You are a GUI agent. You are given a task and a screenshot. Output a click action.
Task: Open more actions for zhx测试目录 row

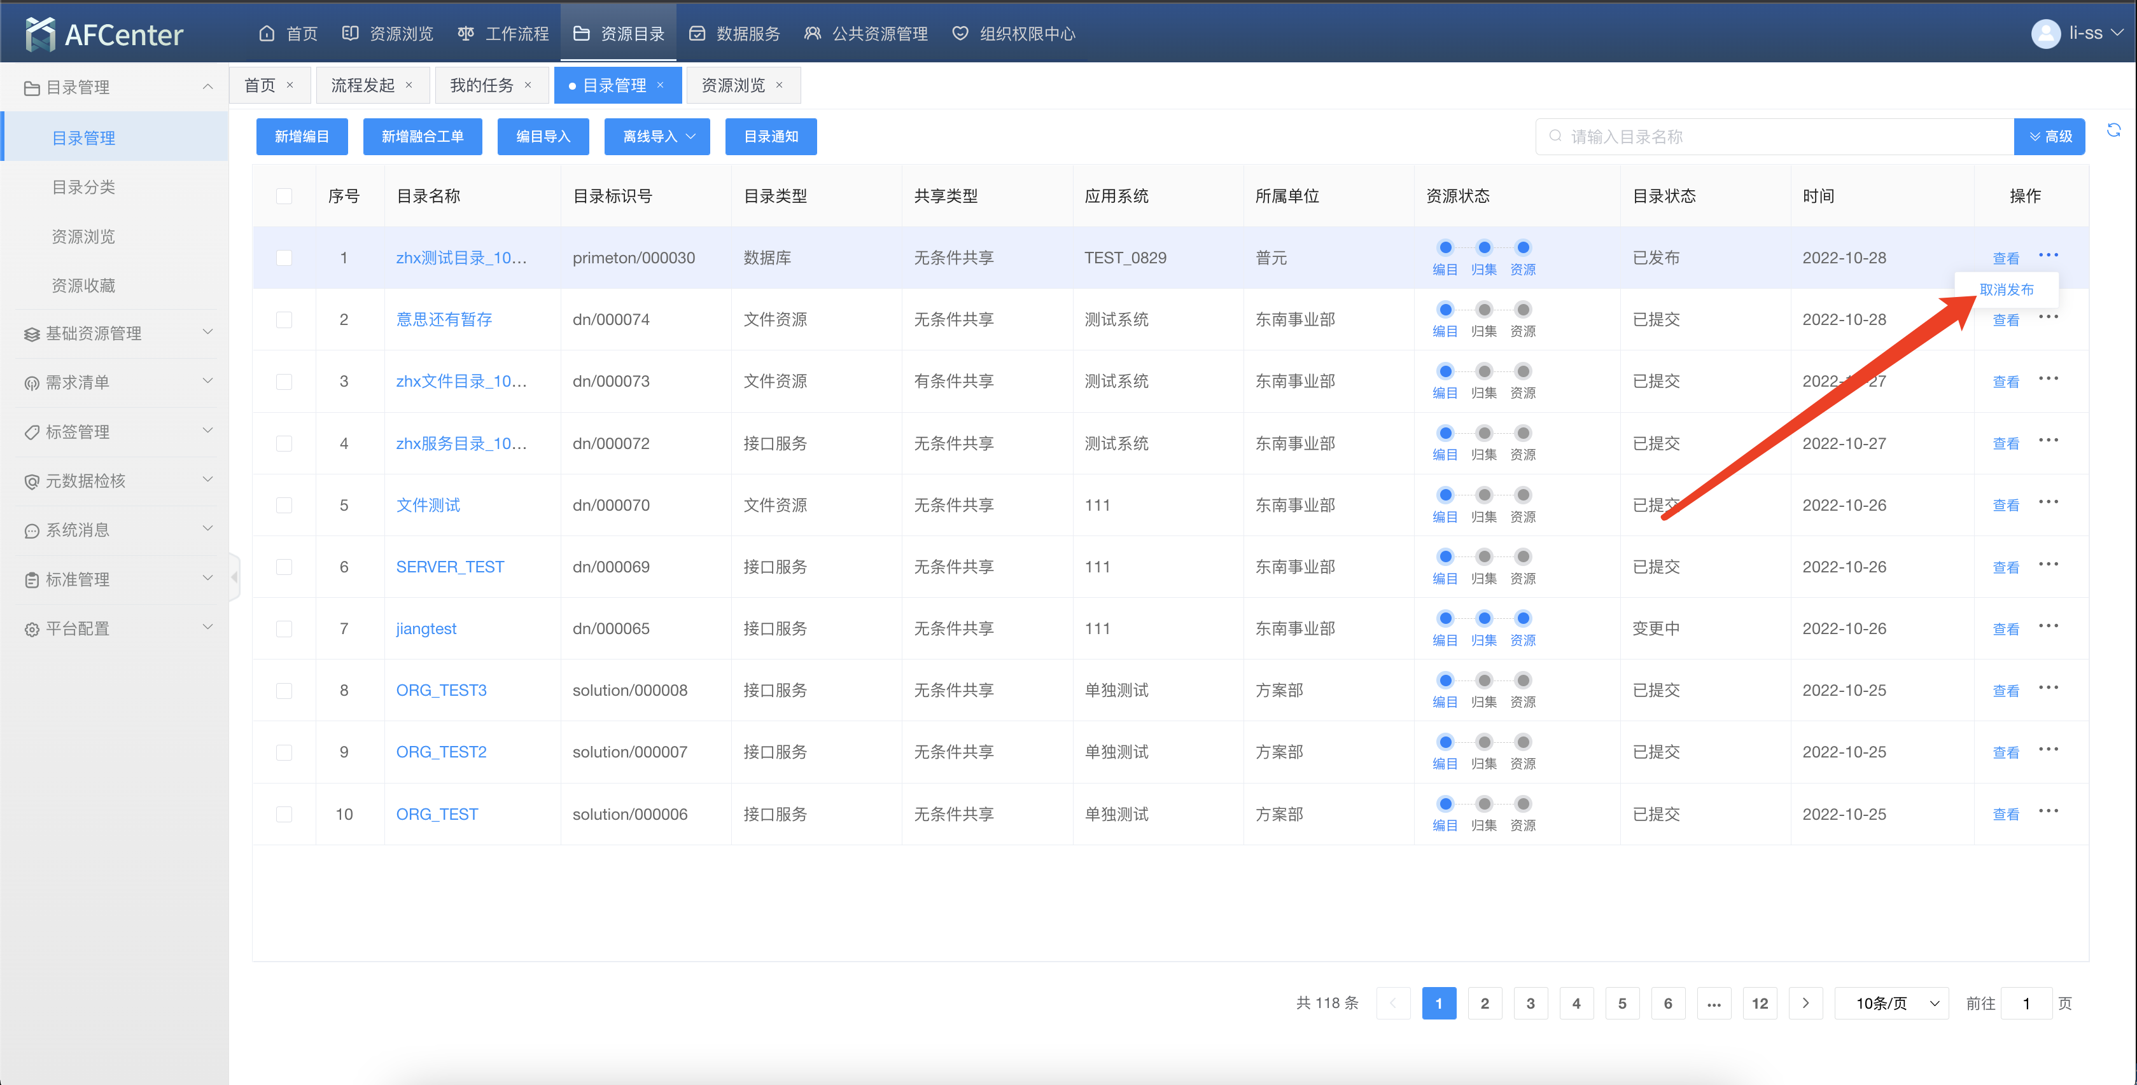click(2049, 255)
